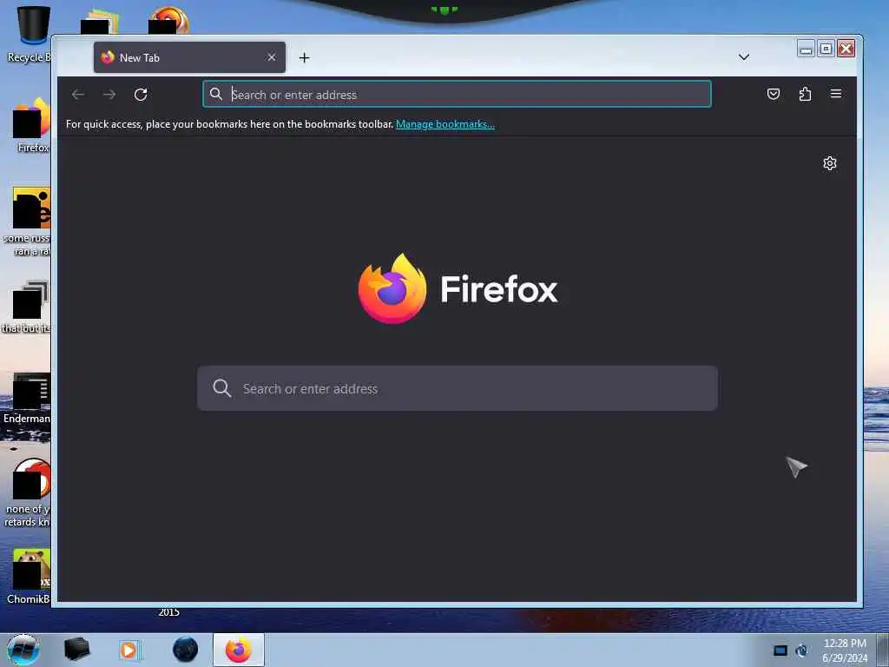889x667 pixels.
Task: Select the ChomikB desktop icon
Action: coord(30,577)
